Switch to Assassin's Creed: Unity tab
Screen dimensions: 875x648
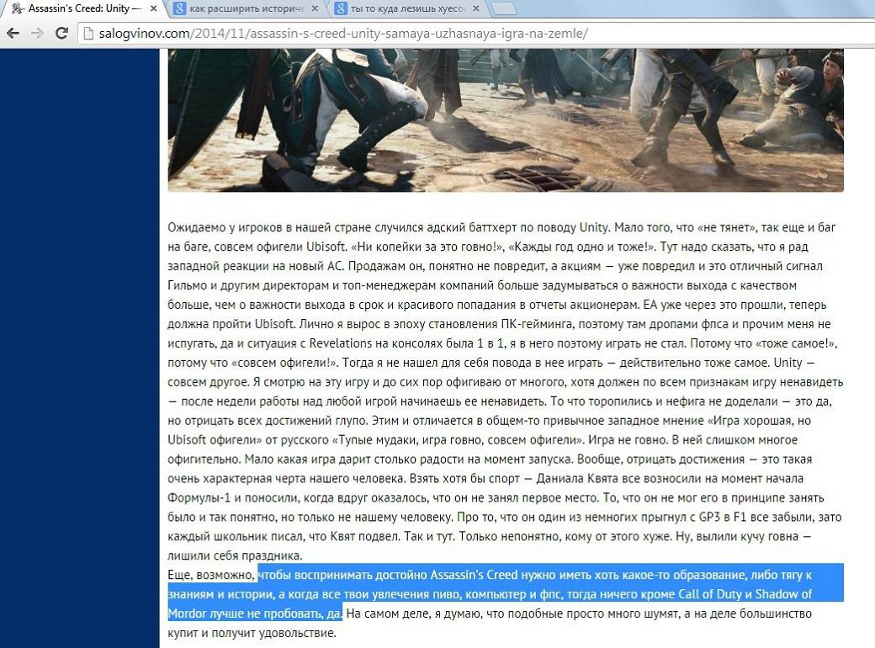pyautogui.click(x=82, y=8)
